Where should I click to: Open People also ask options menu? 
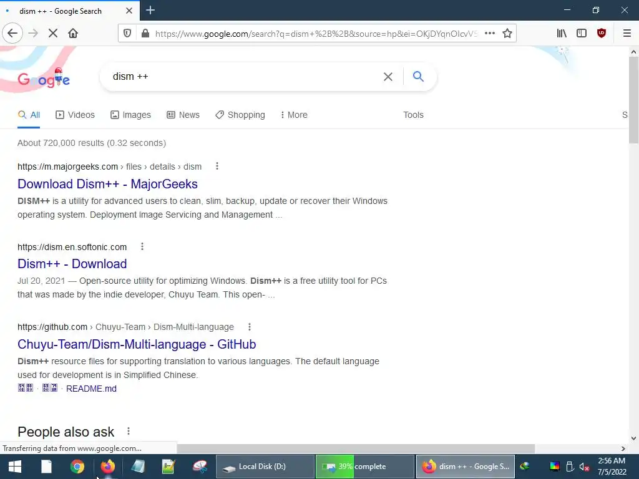pos(129,431)
